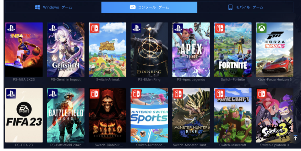The image size is (301, 151).
Task: Click the Switch badge on Splatoon 3 cover
Action: point(262,94)
